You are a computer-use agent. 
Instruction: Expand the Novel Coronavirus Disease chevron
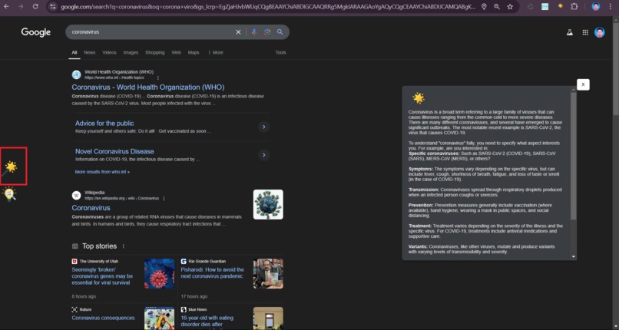(263, 155)
